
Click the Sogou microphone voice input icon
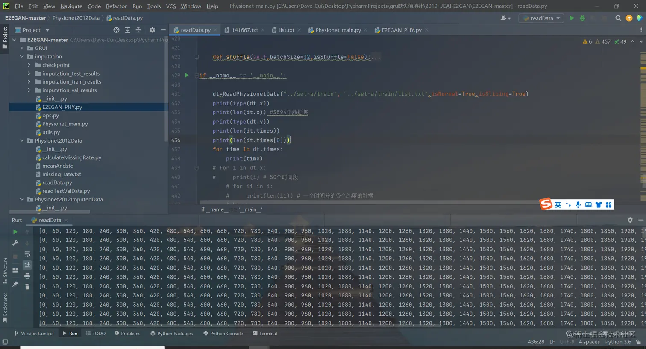[578, 205]
